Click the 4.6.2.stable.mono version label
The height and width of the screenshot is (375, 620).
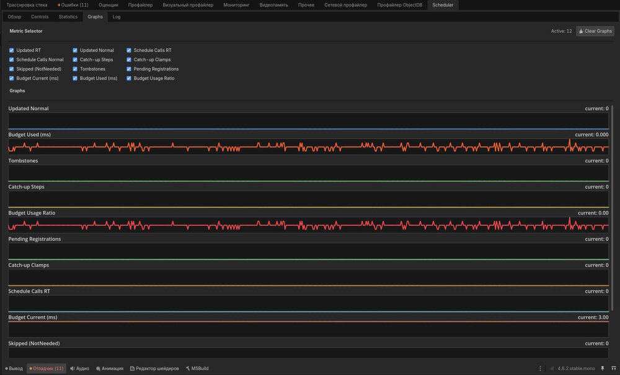click(576, 368)
